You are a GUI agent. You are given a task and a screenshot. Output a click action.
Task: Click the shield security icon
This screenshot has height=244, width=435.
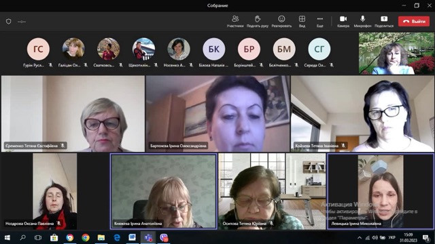pos(9,22)
